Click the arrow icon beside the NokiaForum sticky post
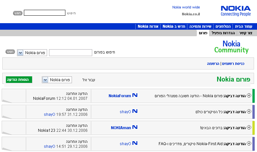This screenshot has height=152, width=257. [249, 96]
